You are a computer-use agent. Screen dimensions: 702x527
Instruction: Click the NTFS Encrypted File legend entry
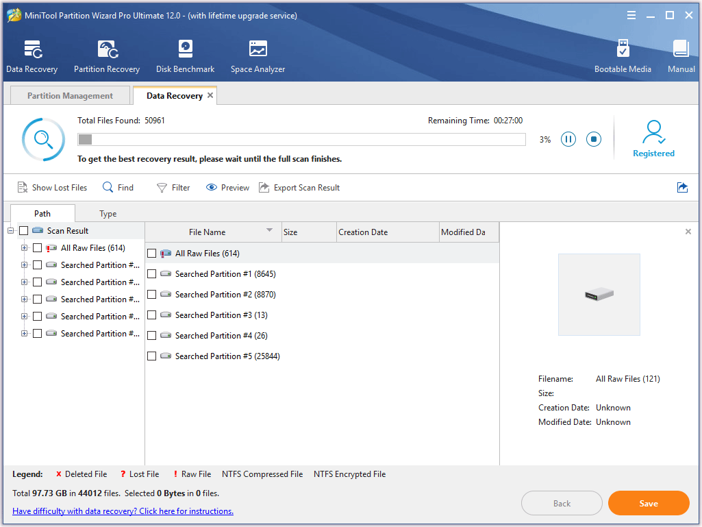[350, 474]
